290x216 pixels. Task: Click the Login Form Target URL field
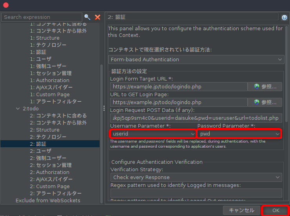(179, 86)
